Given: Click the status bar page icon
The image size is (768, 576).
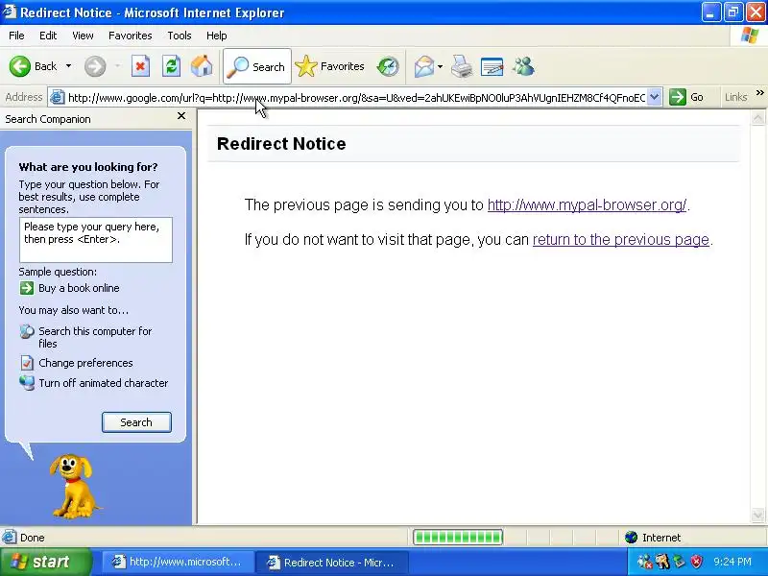Looking at the screenshot, I should pos(9,538).
